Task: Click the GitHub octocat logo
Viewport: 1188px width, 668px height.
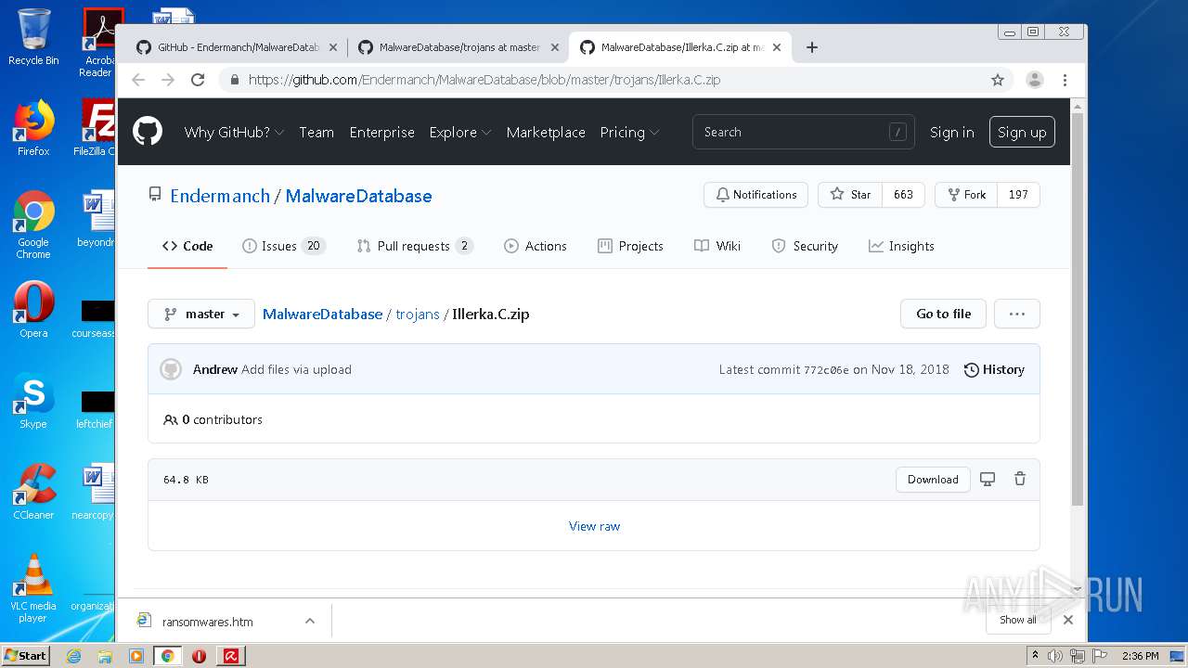Action: pos(148,132)
